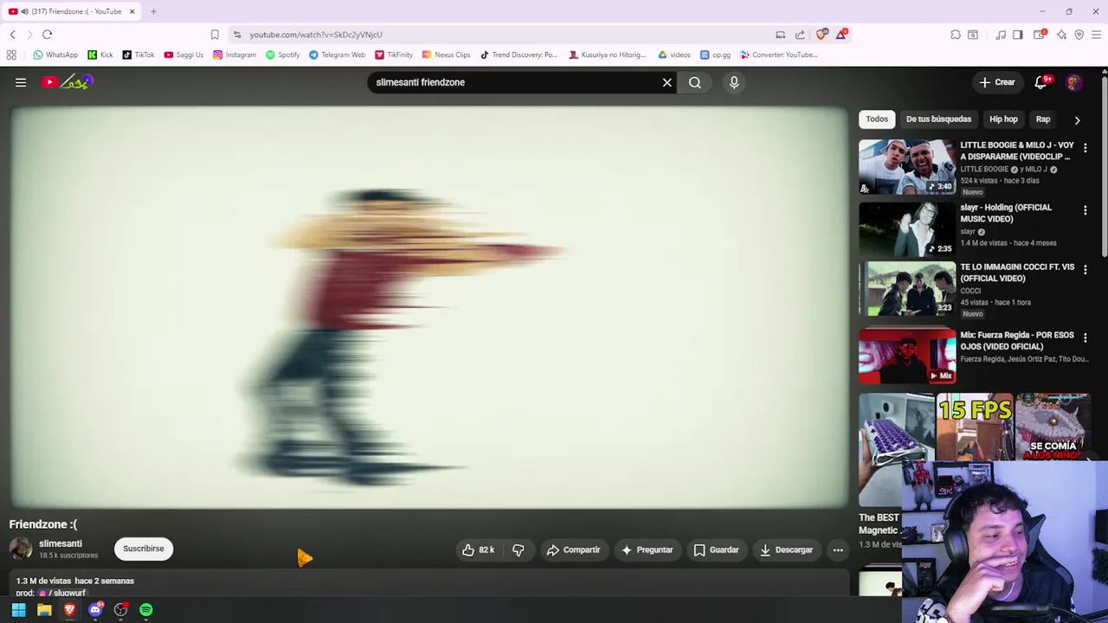This screenshot has width=1108, height=623.
Task: Open the Telegram Web bookmark
Action: click(x=338, y=55)
